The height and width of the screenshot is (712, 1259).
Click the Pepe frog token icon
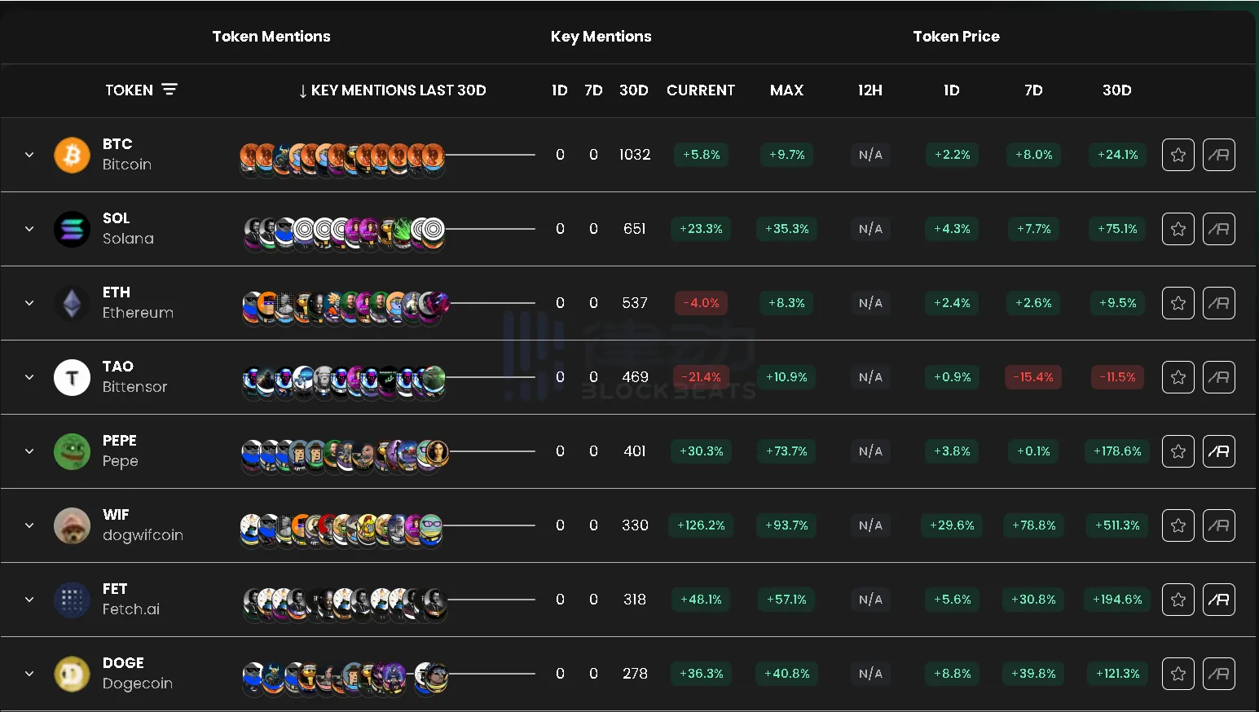pyautogui.click(x=72, y=451)
